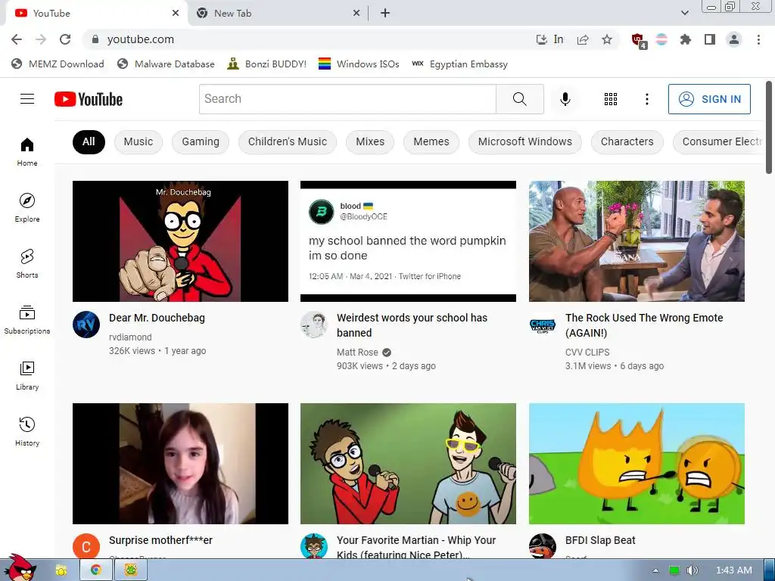Image resolution: width=775 pixels, height=581 pixels.
Task: Start voice search with the microphone icon
Action: 565,99
